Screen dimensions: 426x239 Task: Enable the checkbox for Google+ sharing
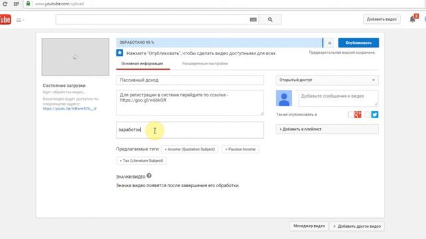(x=351, y=115)
